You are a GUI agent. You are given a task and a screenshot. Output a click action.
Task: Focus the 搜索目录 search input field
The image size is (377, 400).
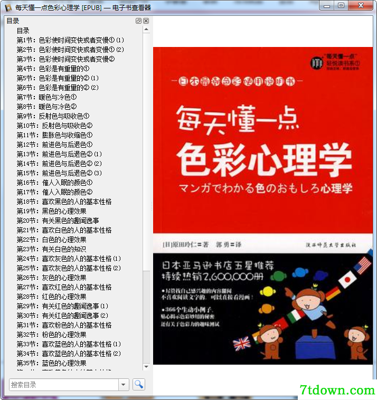pyautogui.click(x=64, y=385)
